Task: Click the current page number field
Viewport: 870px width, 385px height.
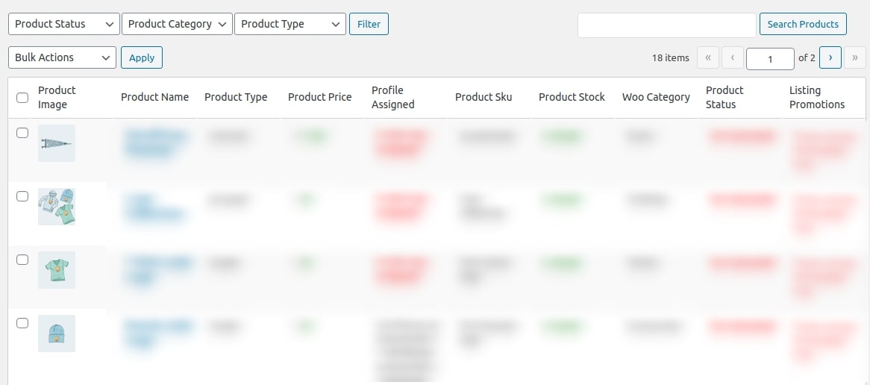Action: [x=770, y=59]
